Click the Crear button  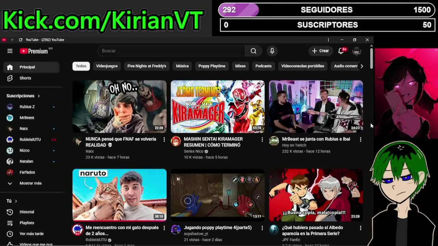(320, 51)
